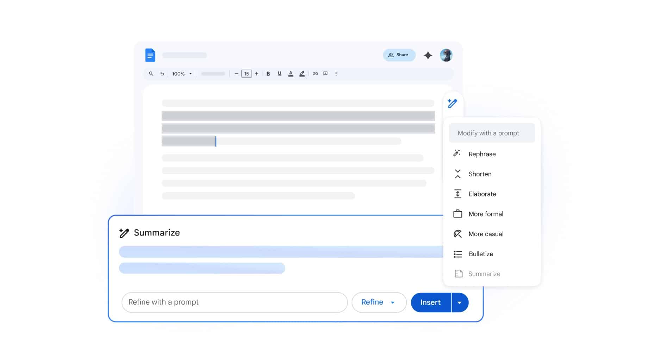Open the more options three-dot menu
Viewport: 648px width, 364px height.
point(336,74)
